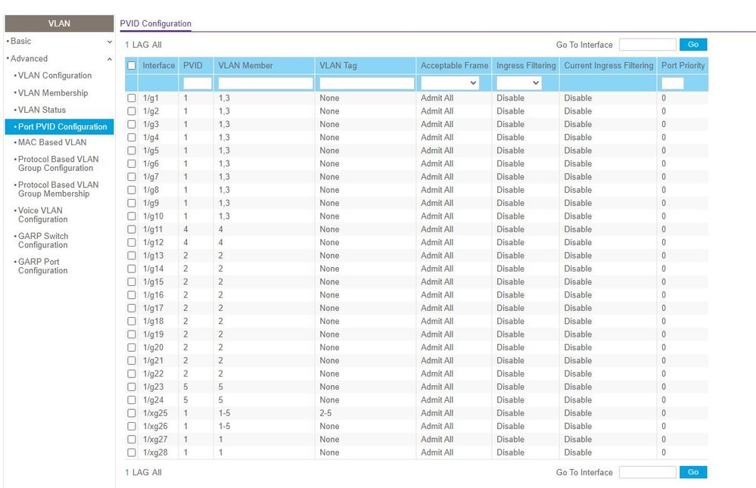Tick the select-all checkbox in header
This screenshot has height=488, width=756.
pyautogui.click(x=132, y=66)
